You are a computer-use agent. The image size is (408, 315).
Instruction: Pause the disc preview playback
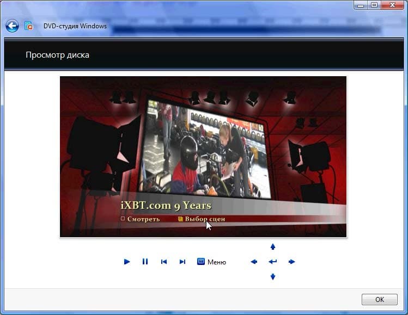[x=145, y=262]
